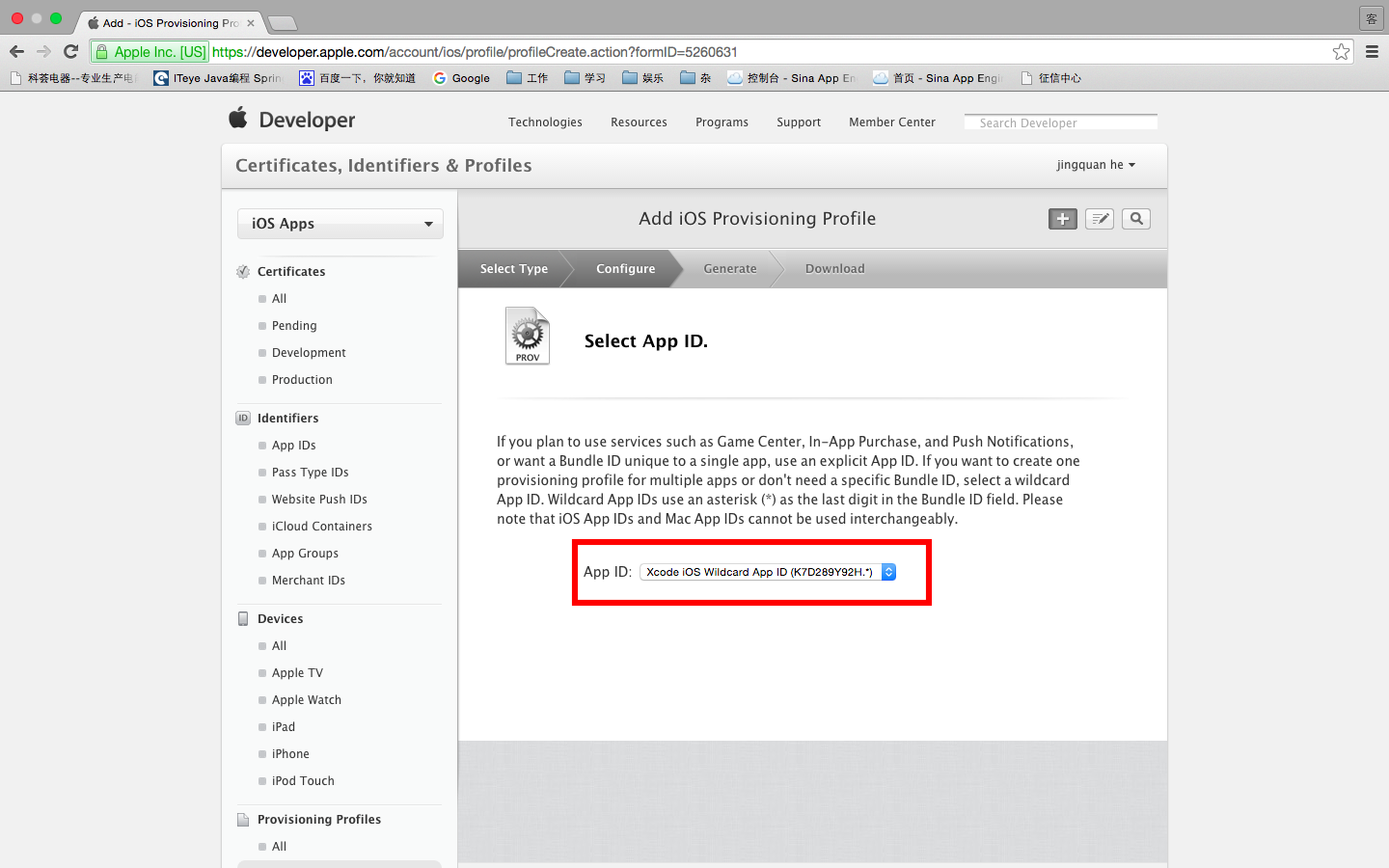Click the browser back arrow
1389x868 pixels.
point(16,52)
